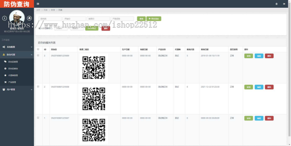Tick the select-all checkbox in table header
This screenshot has height=146, width=291.
(38, 49)
